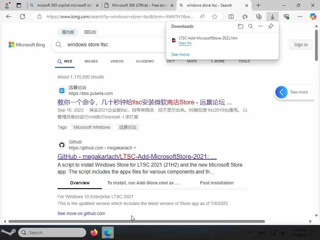Viewport: 320px width, 240px height.
Task: Open the https://bbs.pcbeta.com URL text
Action: 91,93
